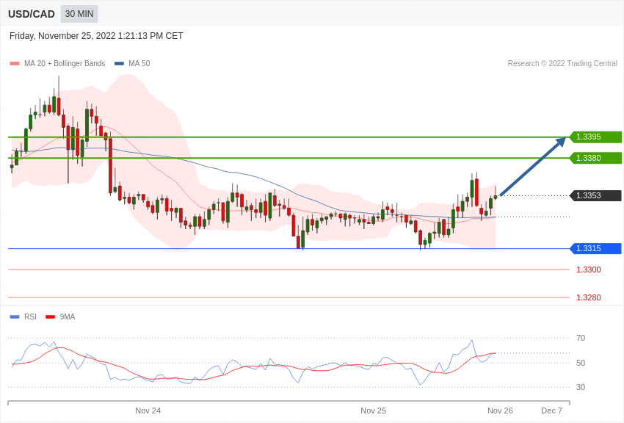
Task: Click the MA 50 legend label
Action: (139, 64)
